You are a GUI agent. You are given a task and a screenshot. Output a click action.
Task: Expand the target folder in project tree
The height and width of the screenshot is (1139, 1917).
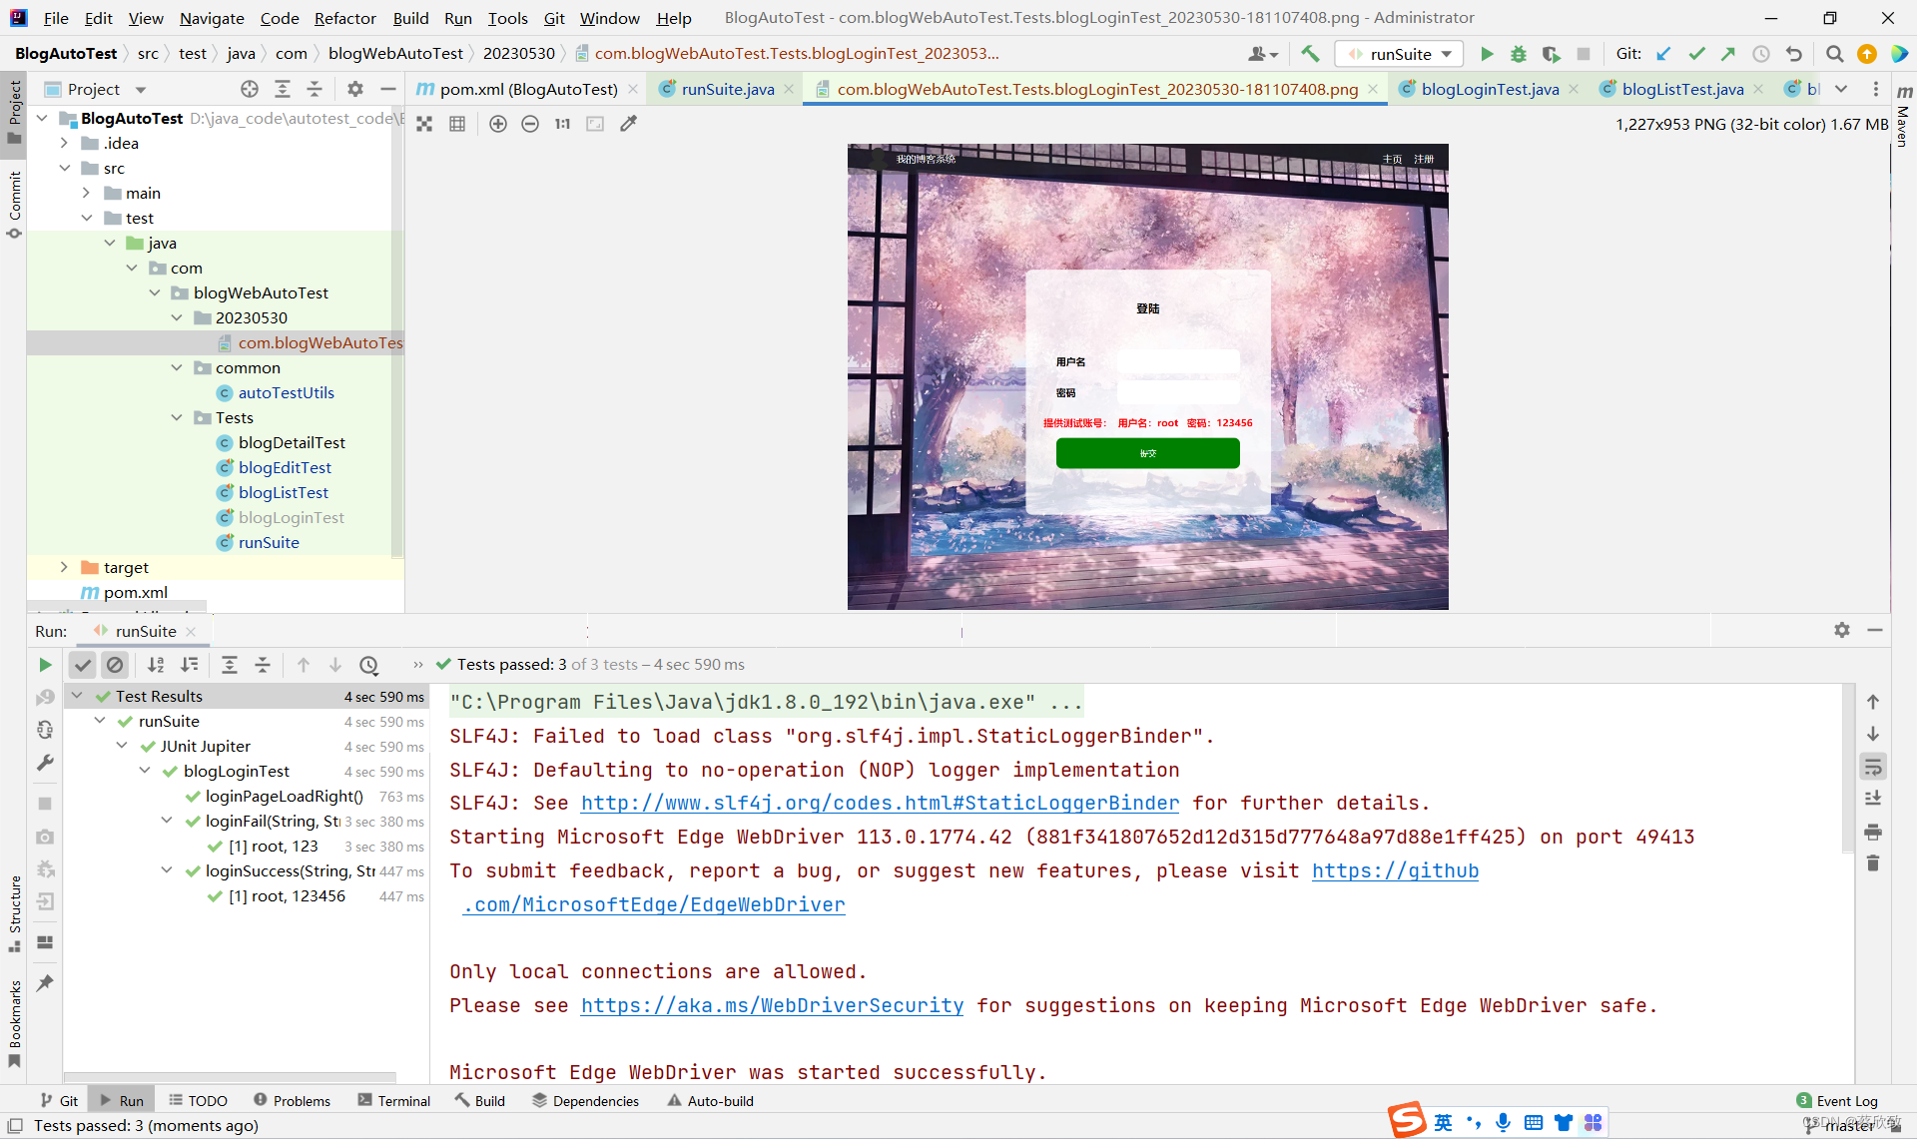[64, 567]
